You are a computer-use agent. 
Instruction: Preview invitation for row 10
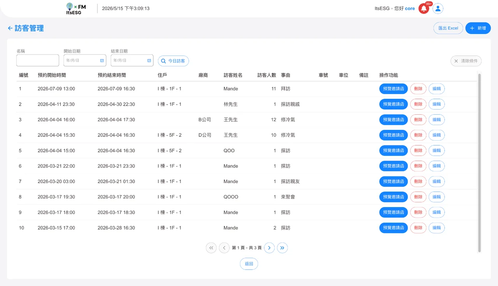(393, 228)
